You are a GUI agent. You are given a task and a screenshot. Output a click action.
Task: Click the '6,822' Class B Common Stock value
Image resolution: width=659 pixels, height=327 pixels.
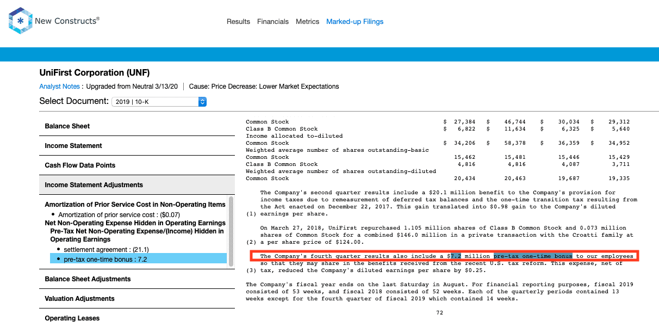467,129
